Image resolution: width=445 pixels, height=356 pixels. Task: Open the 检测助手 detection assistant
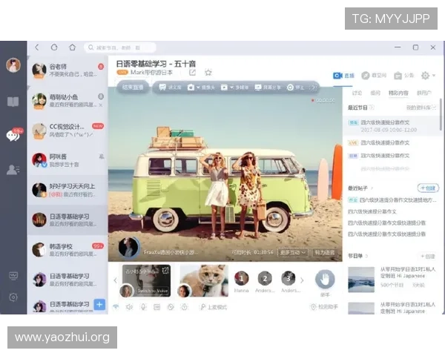pyautogui.click(x=324, y=307)
